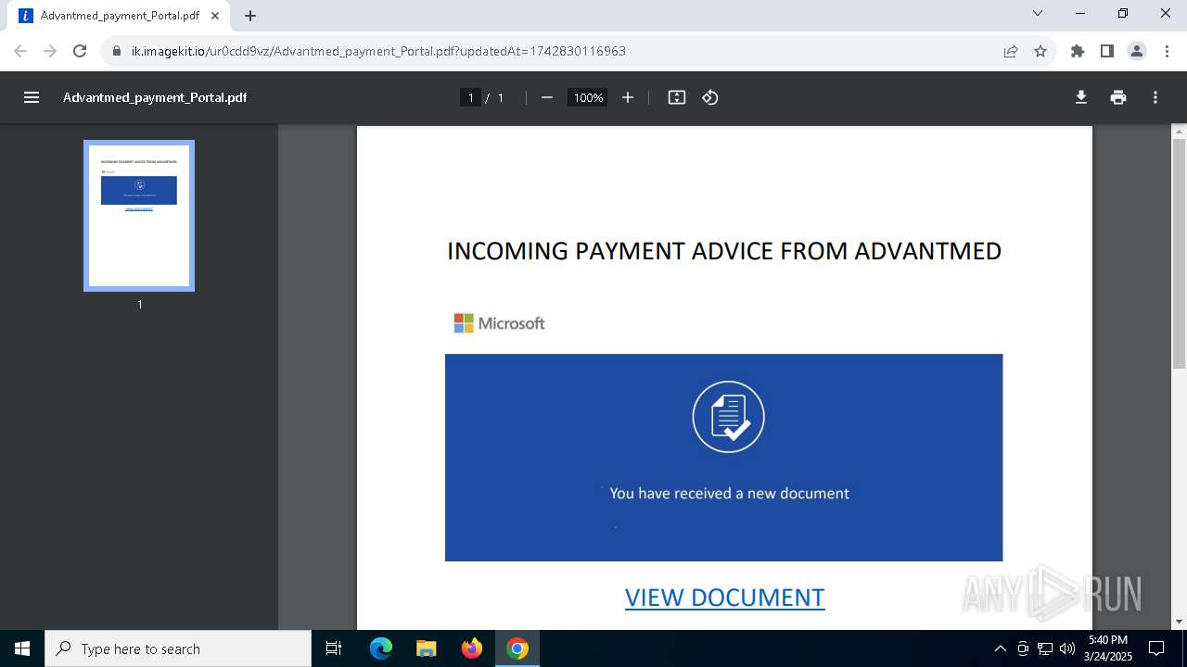Click the Advantmed_payment_Portal.pdf title in the PDF toolbar
The height and width of the screenshot is (667, 1187).
(155, 97)
